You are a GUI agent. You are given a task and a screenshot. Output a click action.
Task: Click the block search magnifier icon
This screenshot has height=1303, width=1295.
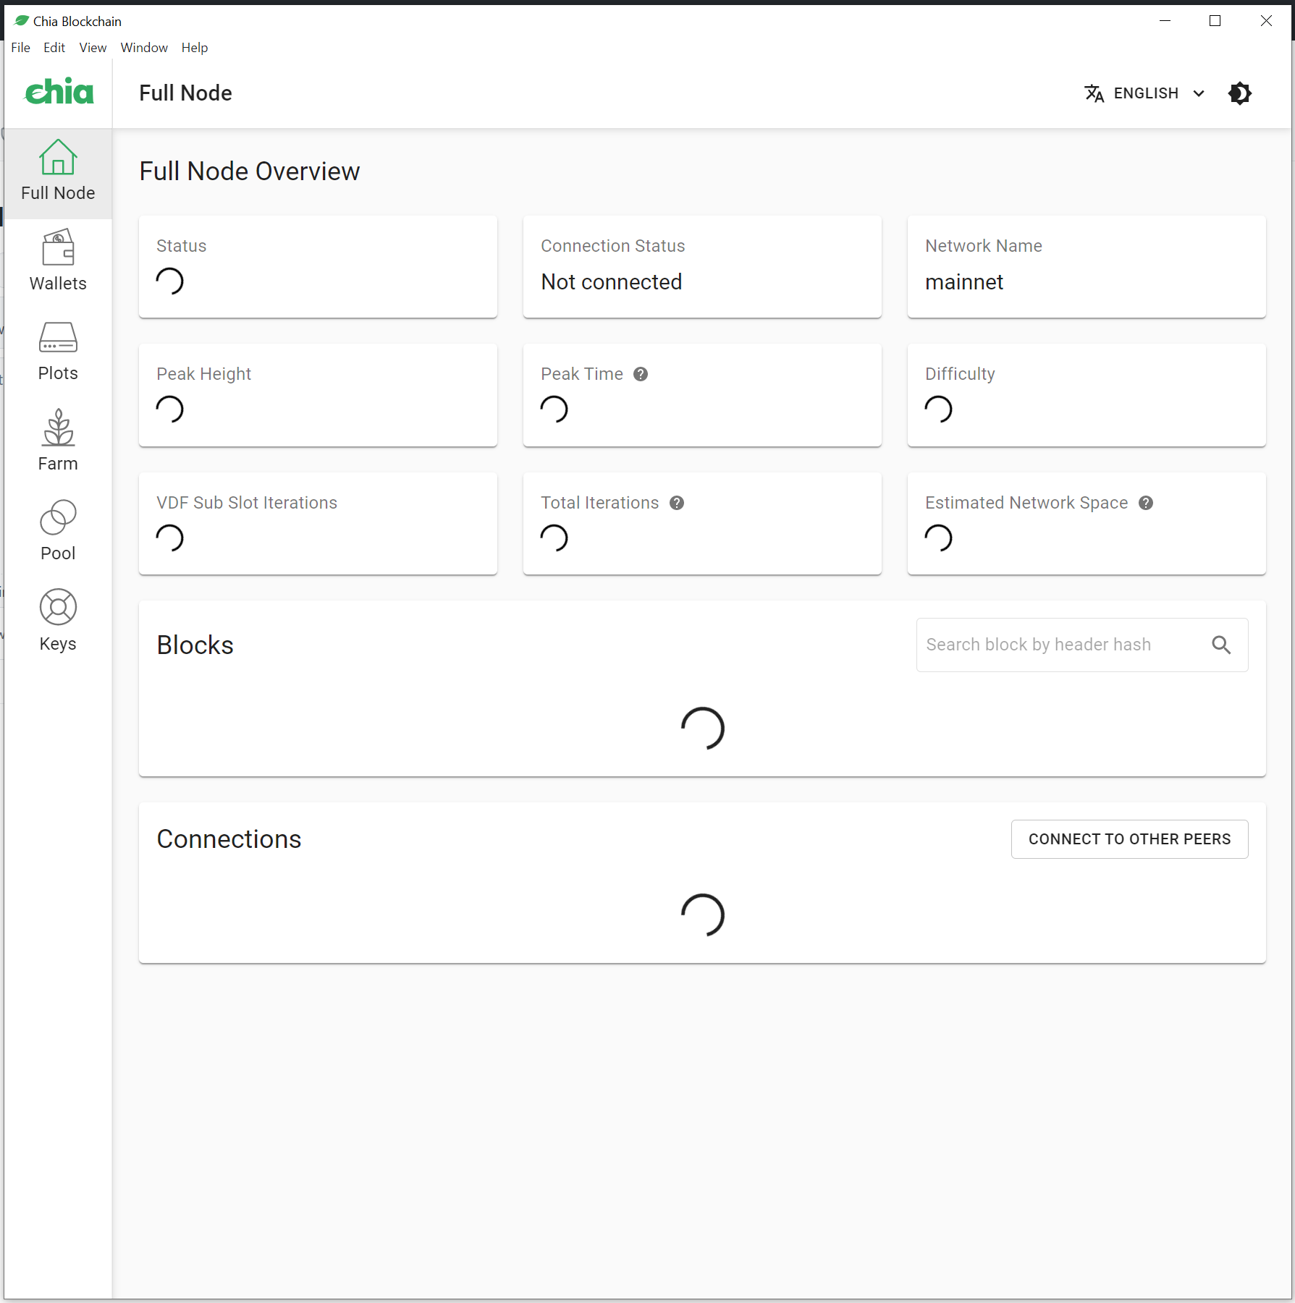pyautogui.click(x=1221, y=645)
